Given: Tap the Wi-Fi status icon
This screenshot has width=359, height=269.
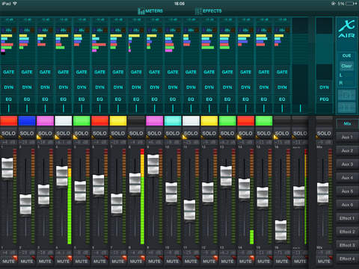Looking at the screenshot, I should click(x=15, y=4).
